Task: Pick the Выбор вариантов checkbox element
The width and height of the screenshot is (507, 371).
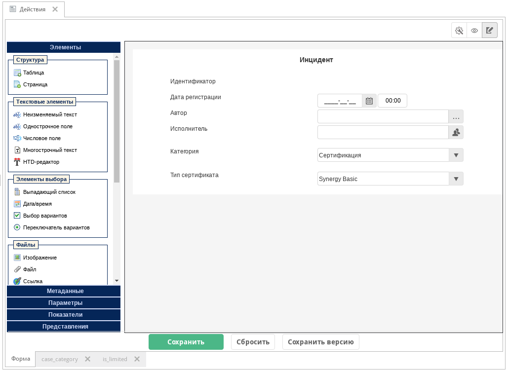Action: [17, 216]
